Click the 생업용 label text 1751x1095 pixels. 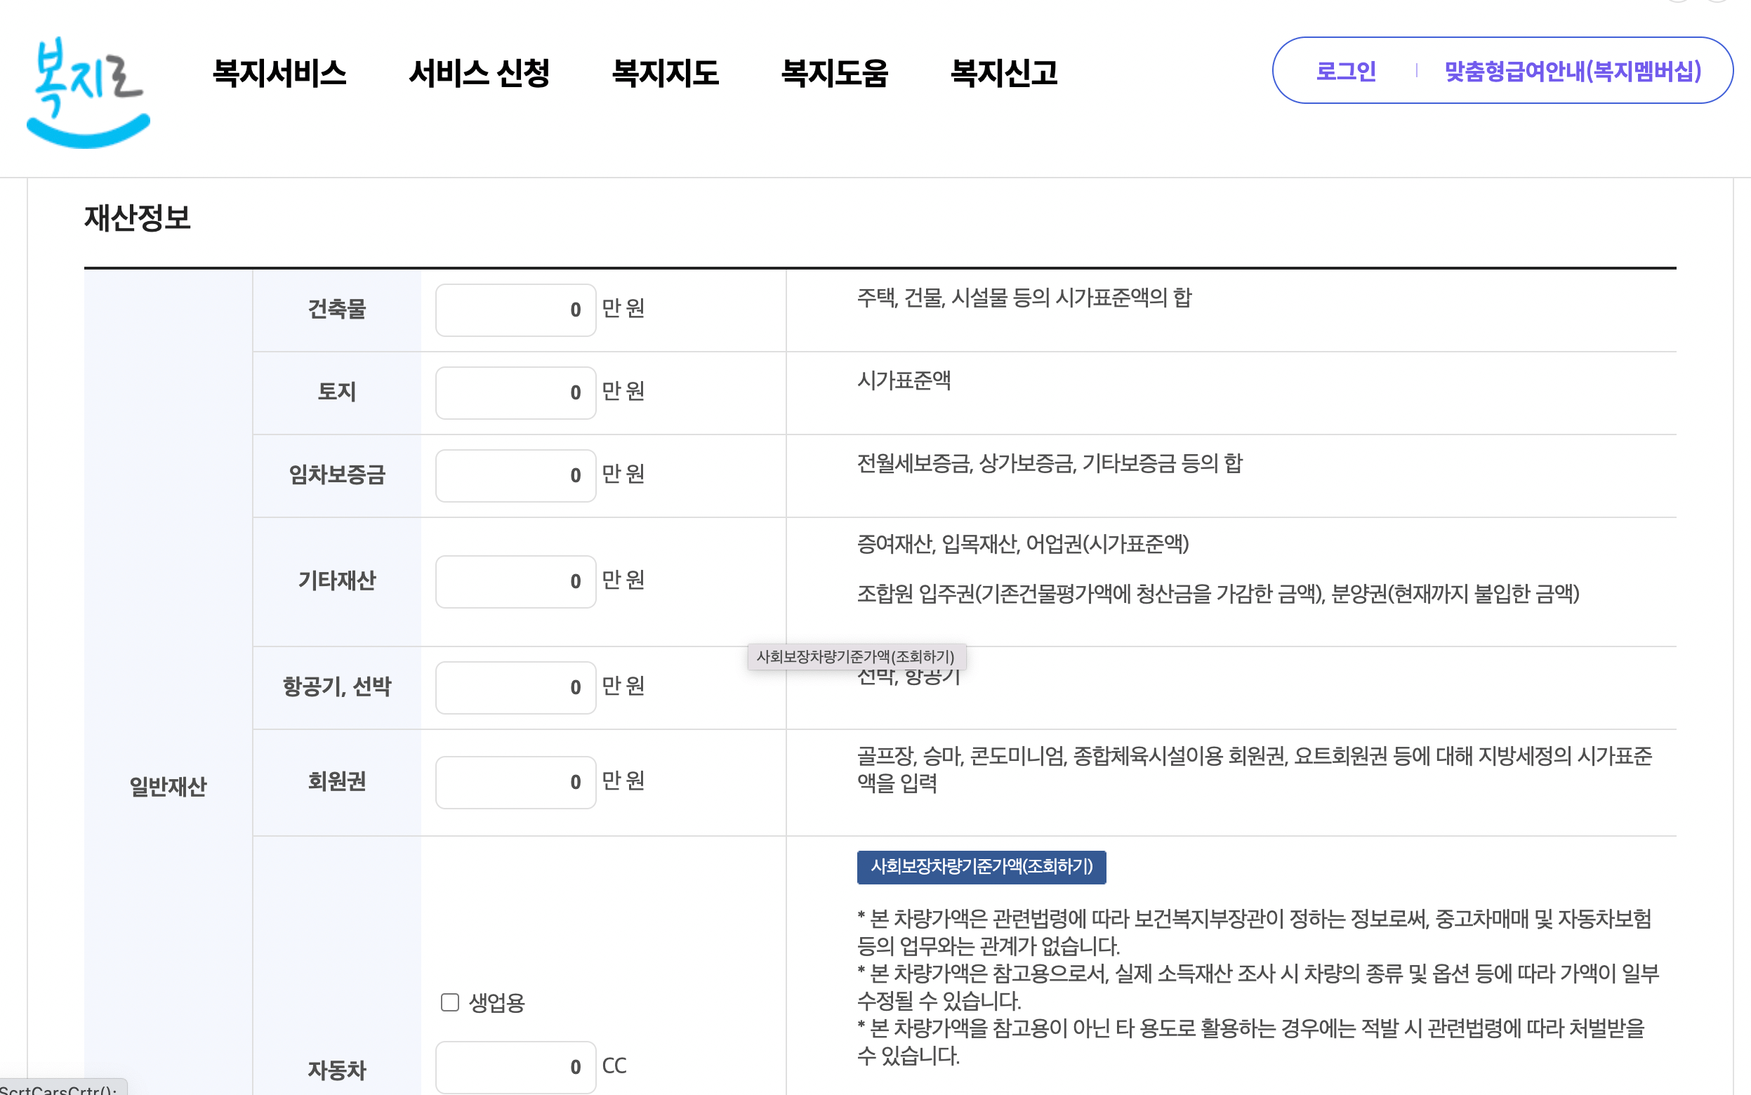pyautogui.click(x=497, y=1002)
